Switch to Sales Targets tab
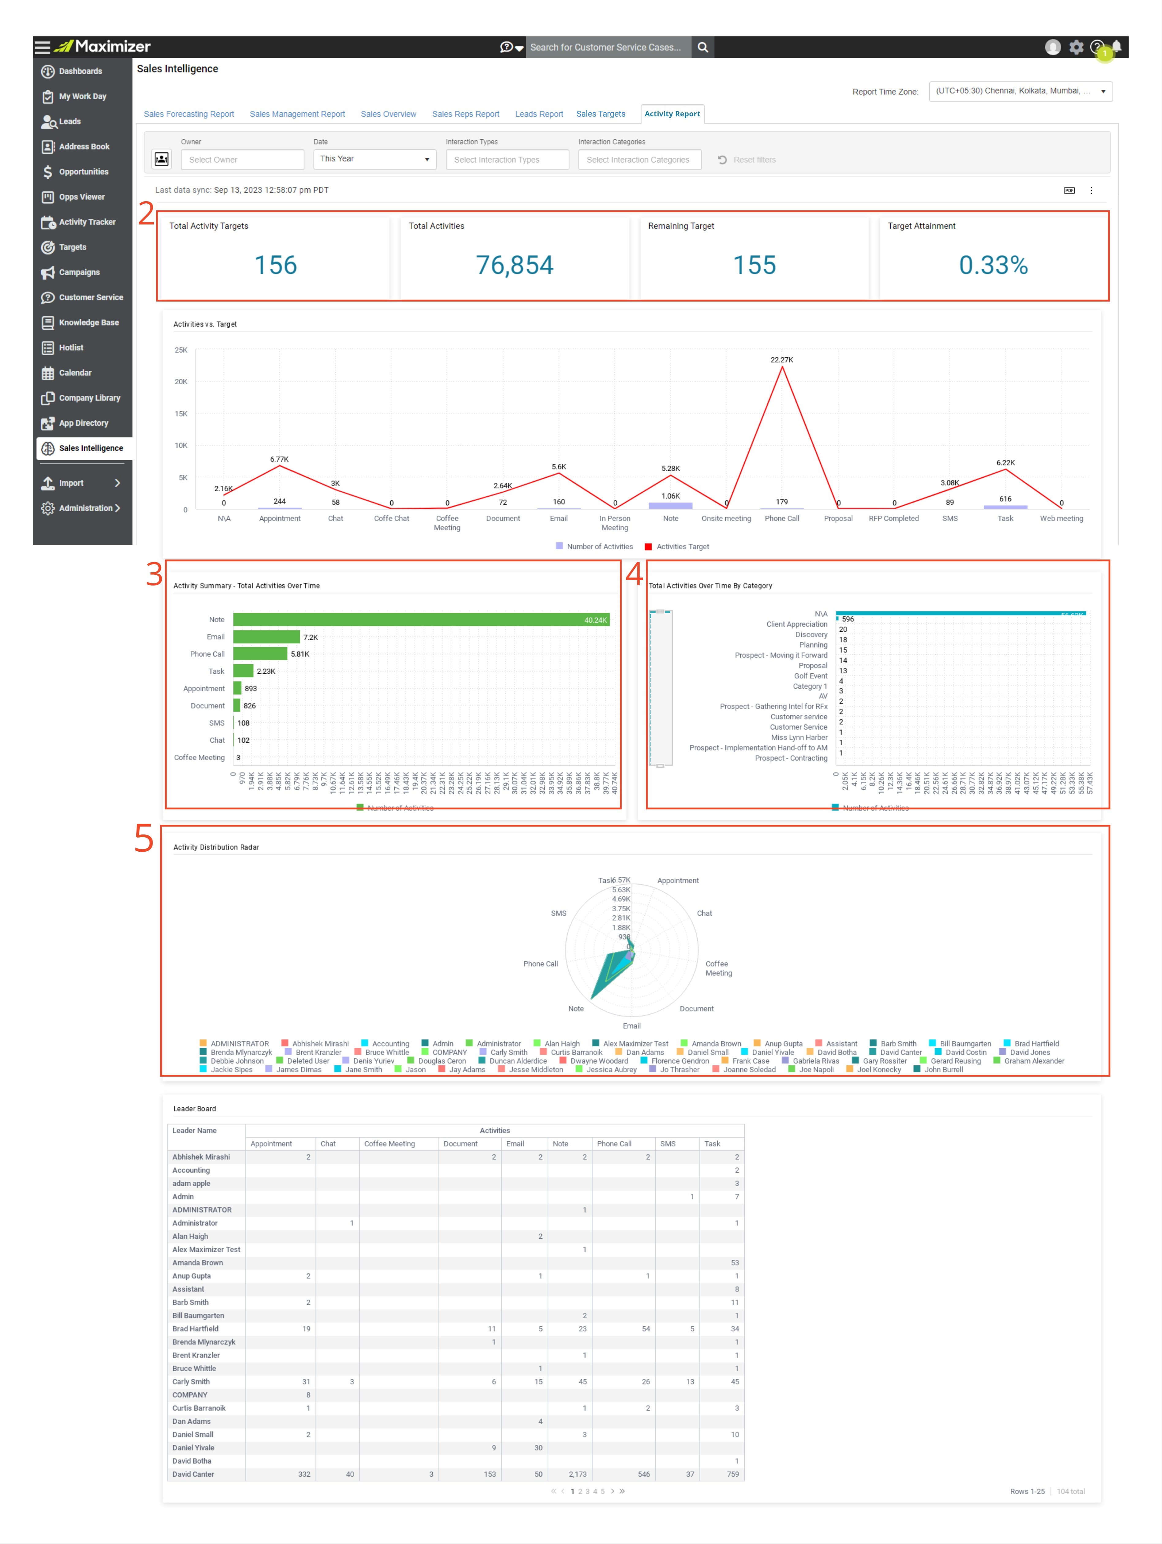The height and width of the screenshot is (1544, 1162). pyautogui.click(x=600, y=115)
